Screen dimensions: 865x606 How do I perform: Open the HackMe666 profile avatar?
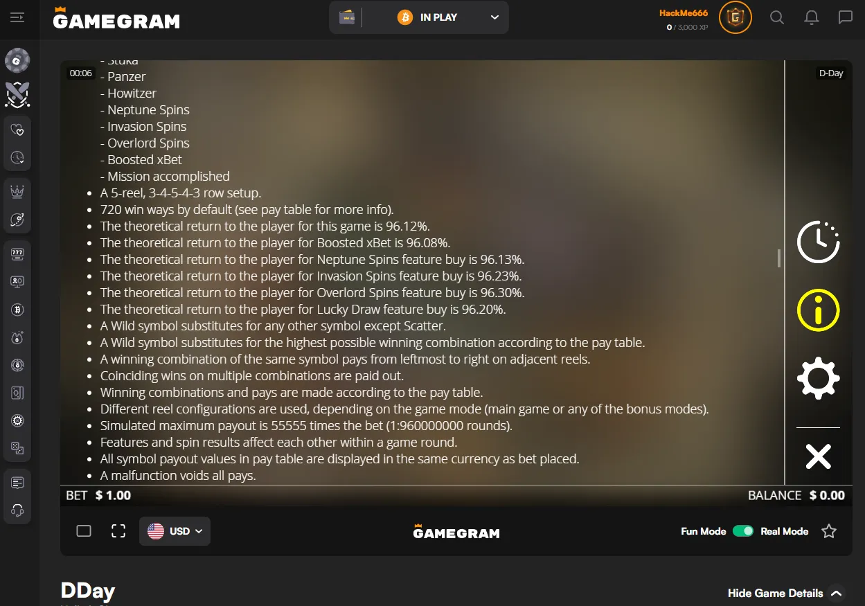click(x=735, y=17)
